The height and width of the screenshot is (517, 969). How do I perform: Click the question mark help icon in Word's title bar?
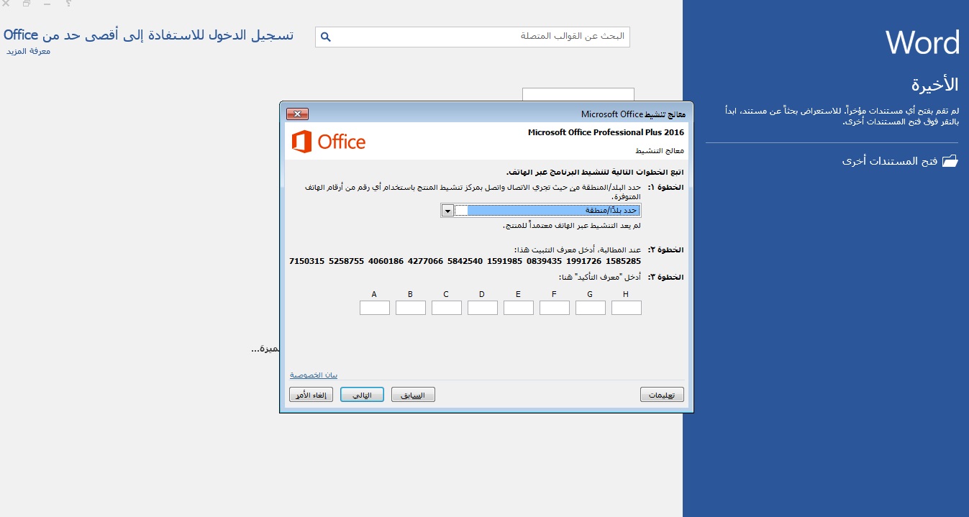[68, 4]
